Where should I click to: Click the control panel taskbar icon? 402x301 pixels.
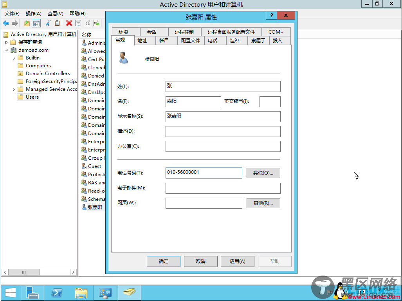coord(105,293)
